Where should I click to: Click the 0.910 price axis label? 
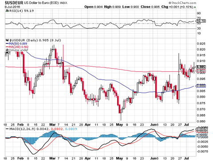click(201, 61)
